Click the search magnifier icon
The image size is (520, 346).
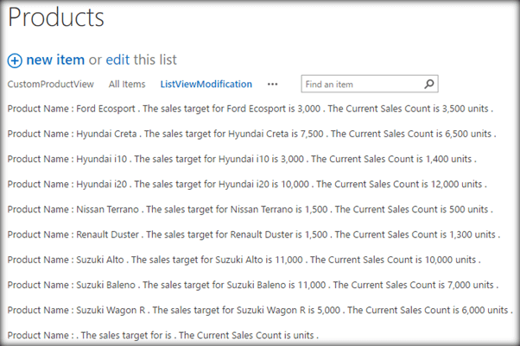pyautogui.click(x=429, y=85)
